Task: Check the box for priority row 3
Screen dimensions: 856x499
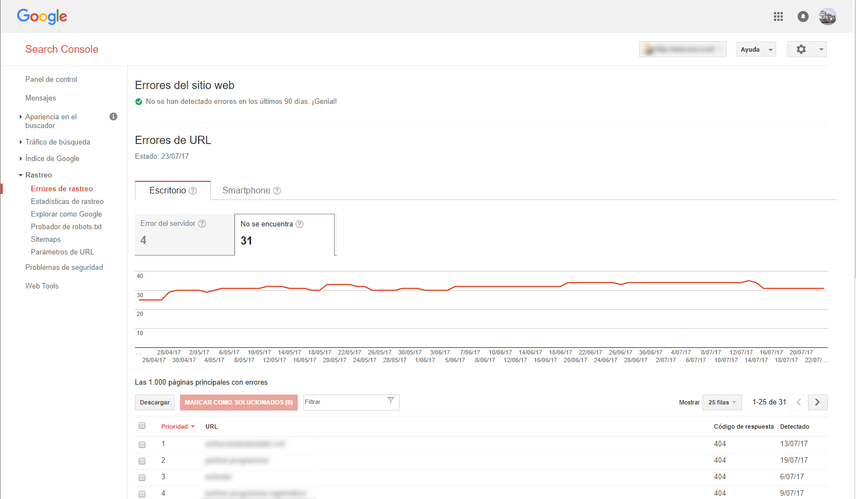Action: tap(142, 478)
